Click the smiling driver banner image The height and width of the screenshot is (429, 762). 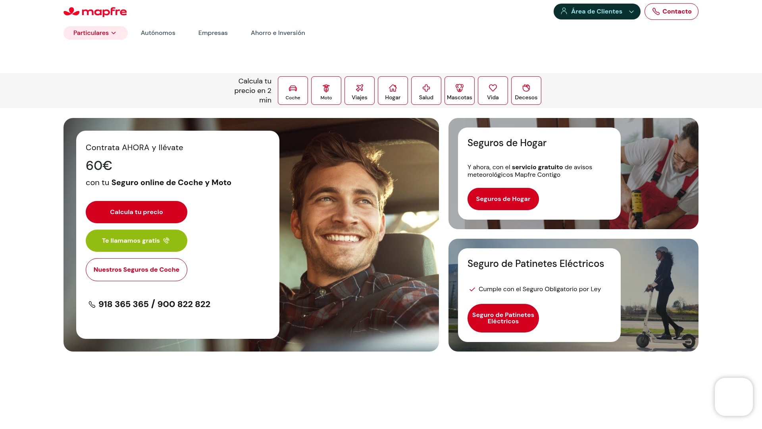359,235
